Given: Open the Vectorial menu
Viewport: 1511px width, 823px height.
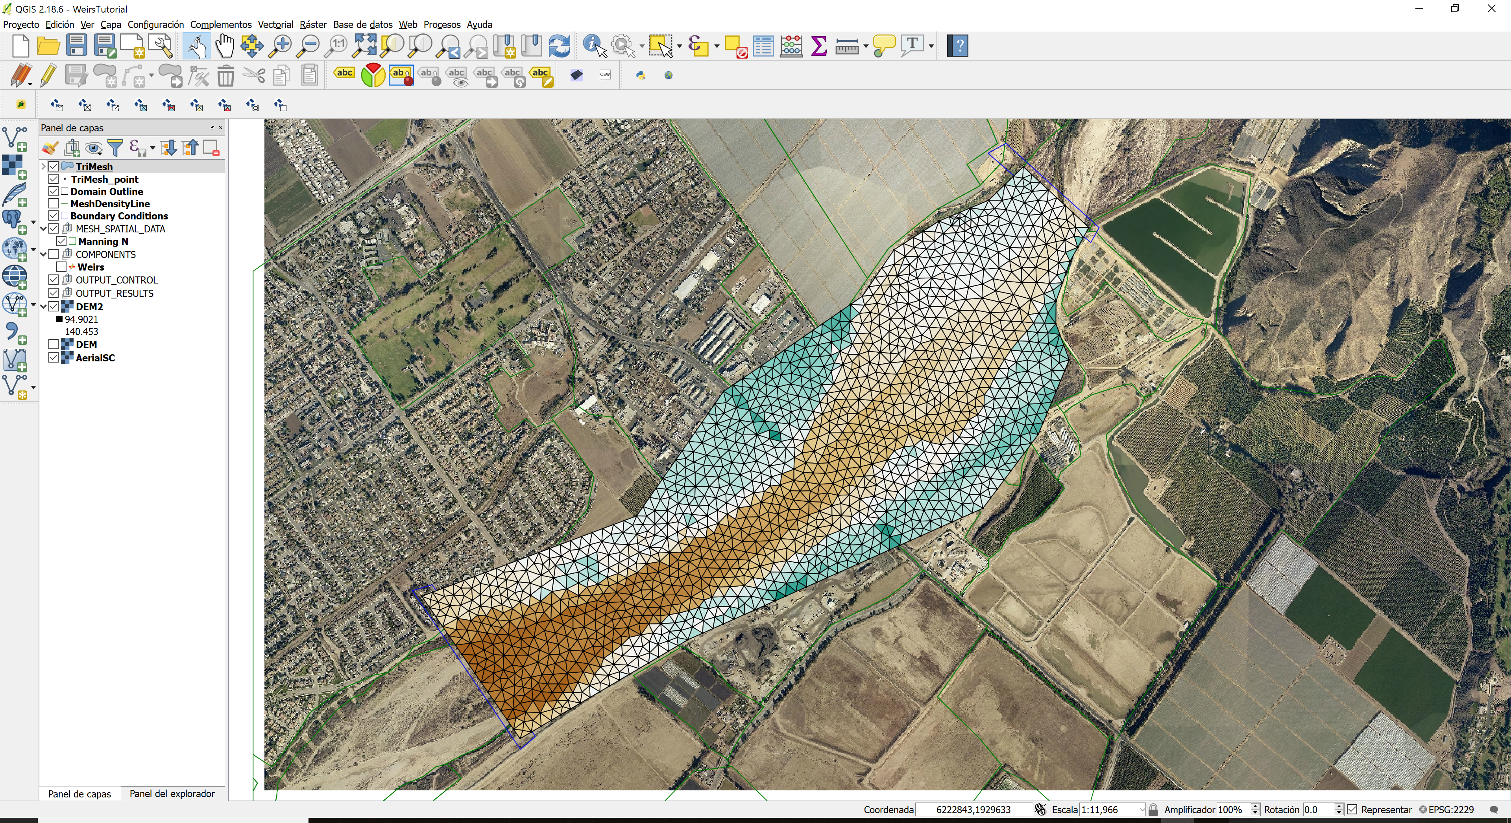Looking at the screenshot, I should [x=275, y=25].
